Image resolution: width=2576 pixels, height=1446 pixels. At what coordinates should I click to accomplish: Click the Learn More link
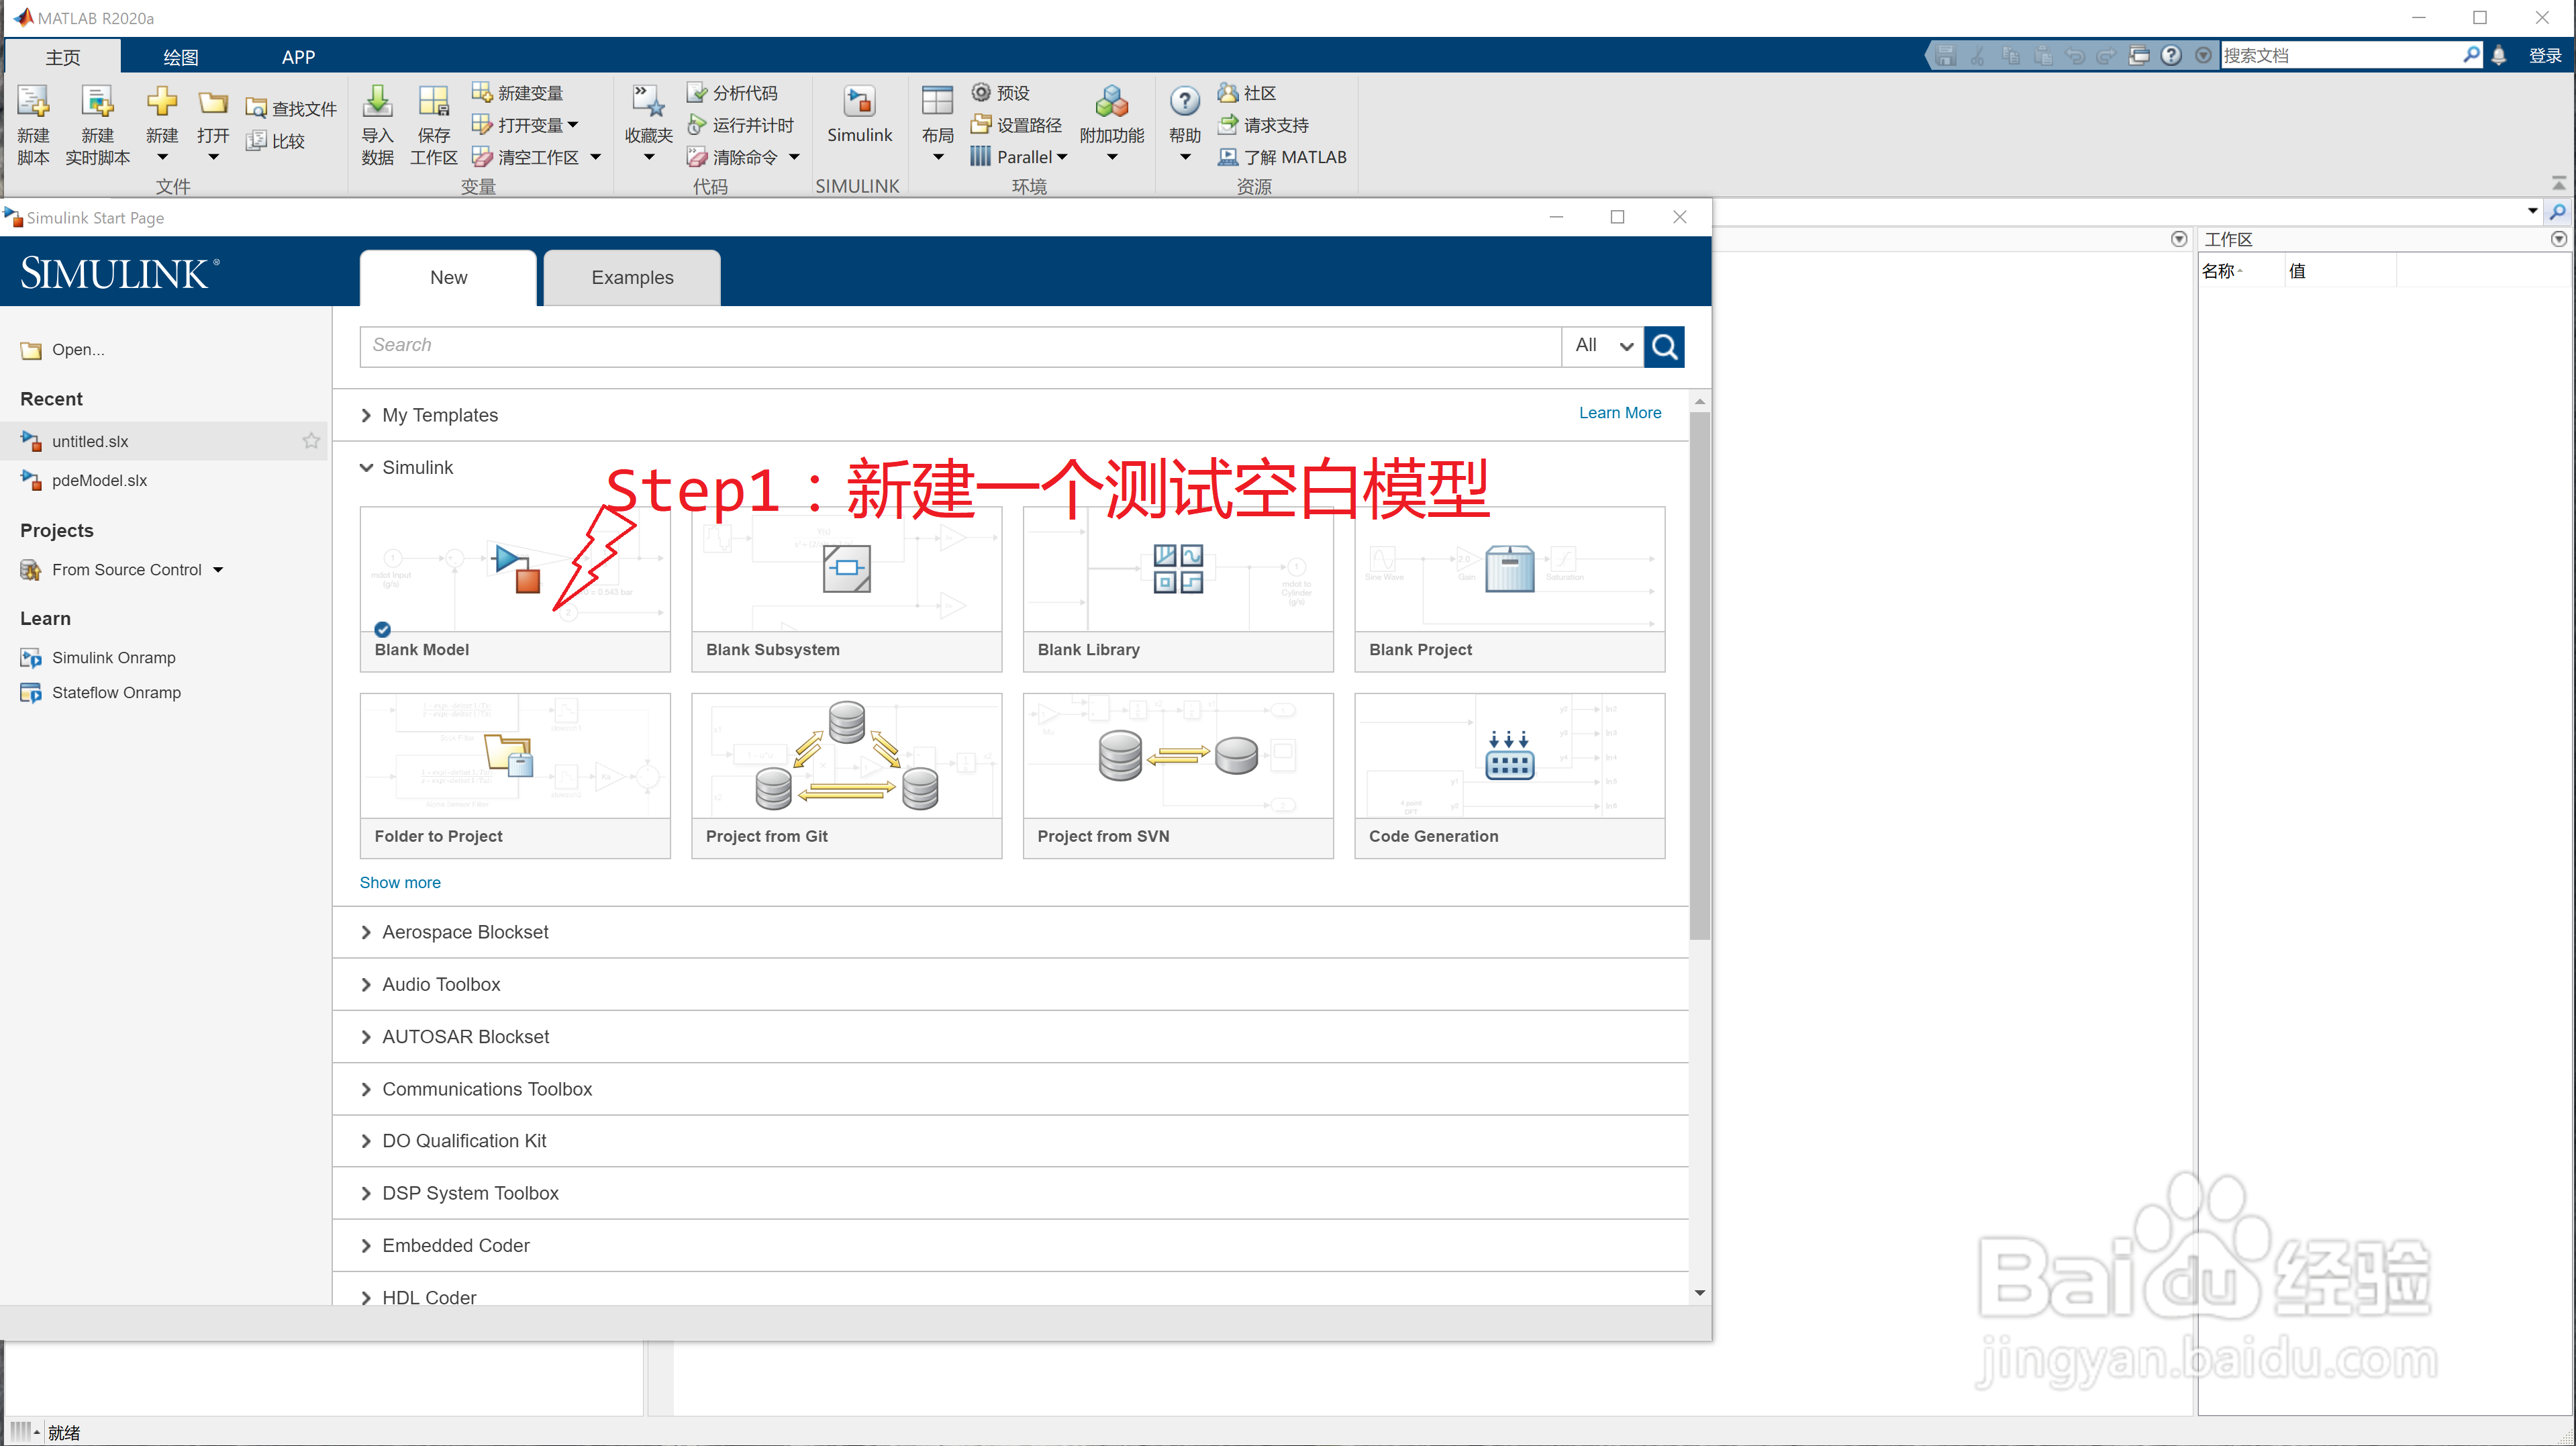1620,413
